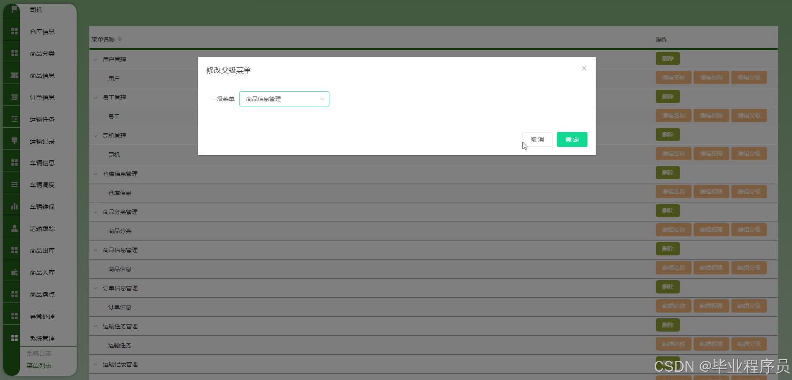Collapse the 商品分类管理 row chevron
This screenshot has height=380, width=792.
95,212
